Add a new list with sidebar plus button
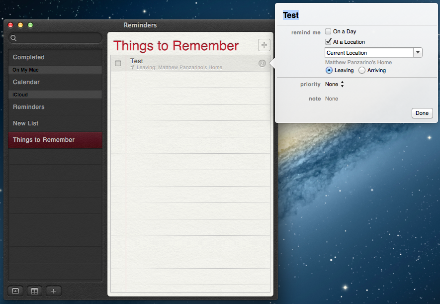 coord(54,291)
